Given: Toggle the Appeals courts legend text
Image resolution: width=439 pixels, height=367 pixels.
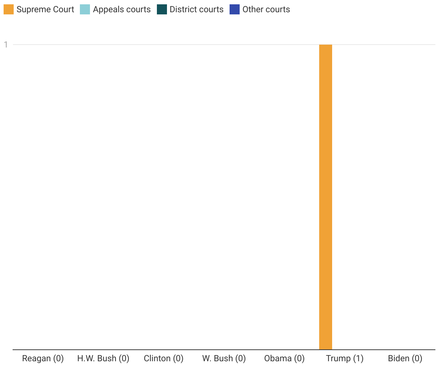Looking at the screenshot, I should (x=122, y=10).
